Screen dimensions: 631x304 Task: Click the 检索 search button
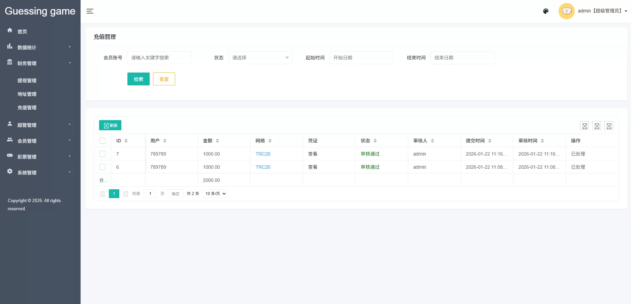pos(138,79)
